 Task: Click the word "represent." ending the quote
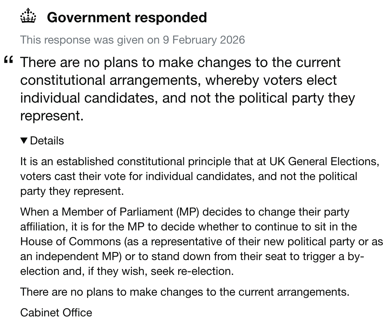click(x=52, y=116)
